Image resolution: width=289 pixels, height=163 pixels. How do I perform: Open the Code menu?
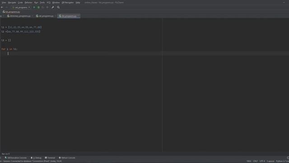coord(20,3)
